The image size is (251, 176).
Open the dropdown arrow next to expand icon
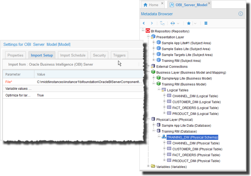[178, 24]
